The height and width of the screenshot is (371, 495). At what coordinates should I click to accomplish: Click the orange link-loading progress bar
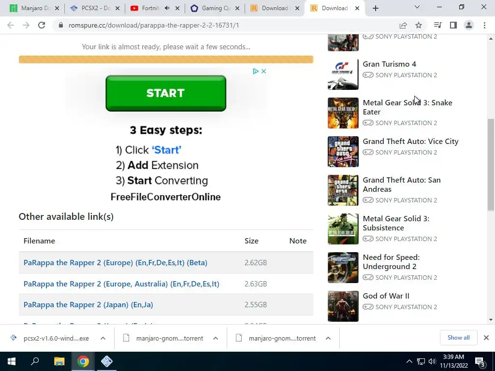coord(166,59)
